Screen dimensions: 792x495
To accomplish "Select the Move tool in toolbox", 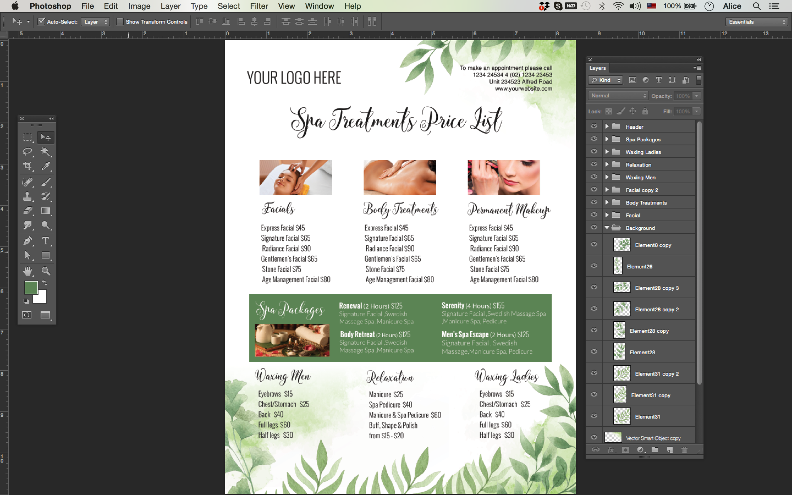I will tap(46, 137).
